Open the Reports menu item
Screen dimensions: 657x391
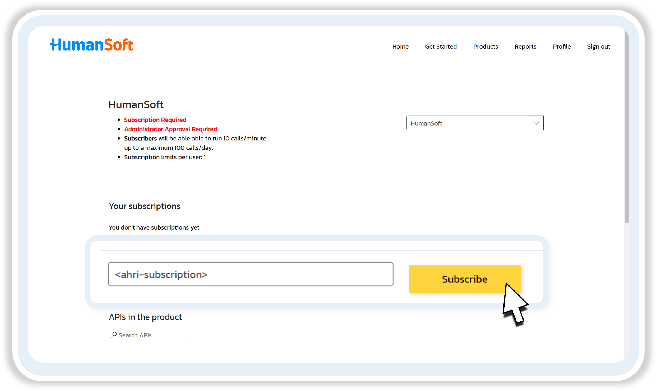point(525,46)
